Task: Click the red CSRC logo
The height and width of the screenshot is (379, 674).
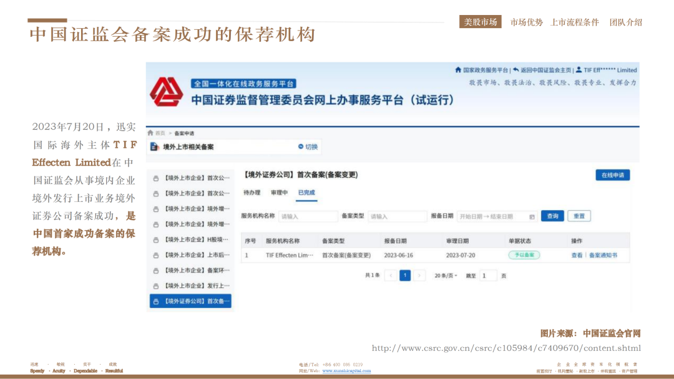Action: pyautogui.click(x=167, y=92)
